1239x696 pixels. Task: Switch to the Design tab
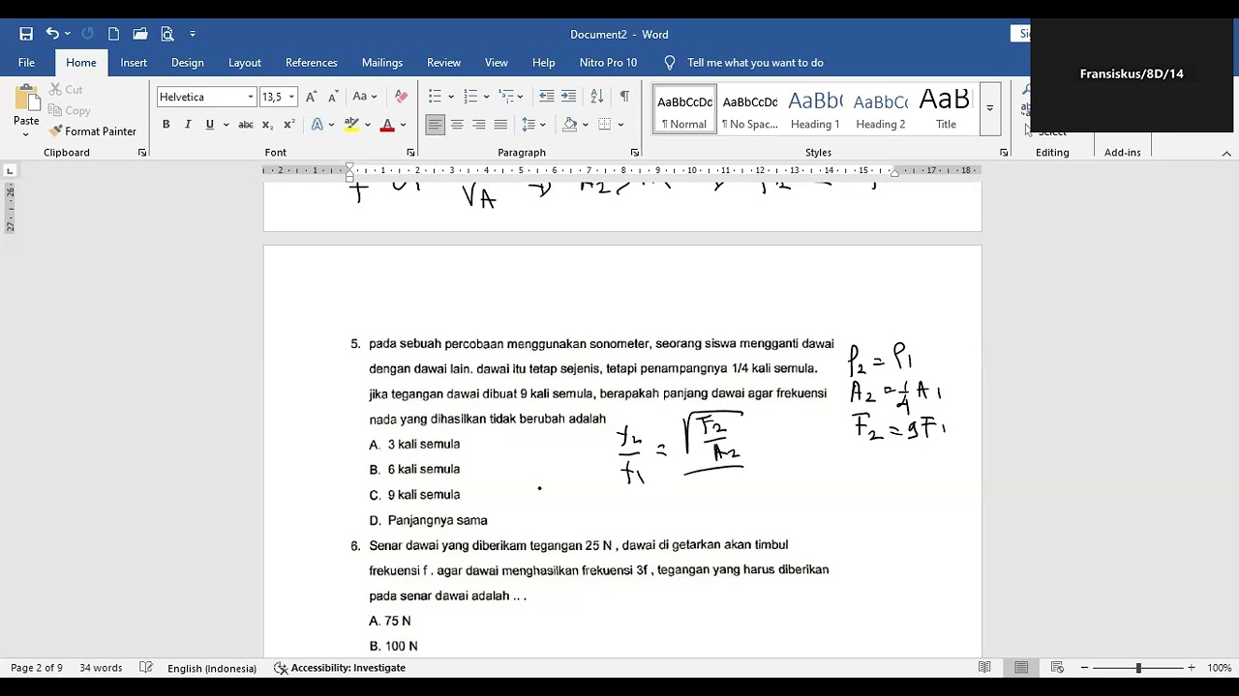(188, 63)
